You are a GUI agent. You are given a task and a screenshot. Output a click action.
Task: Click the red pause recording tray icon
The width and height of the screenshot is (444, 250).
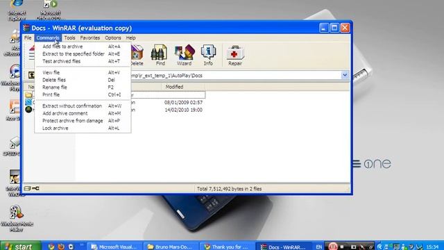[x=333, y=247]
